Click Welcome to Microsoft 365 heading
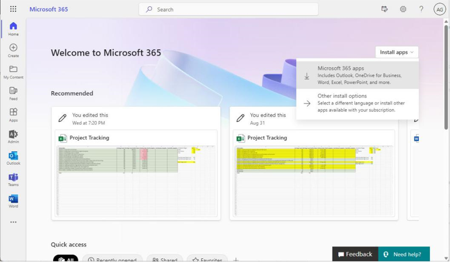The width and height of the screenshot is (451, 263). [x=106, y=53]
